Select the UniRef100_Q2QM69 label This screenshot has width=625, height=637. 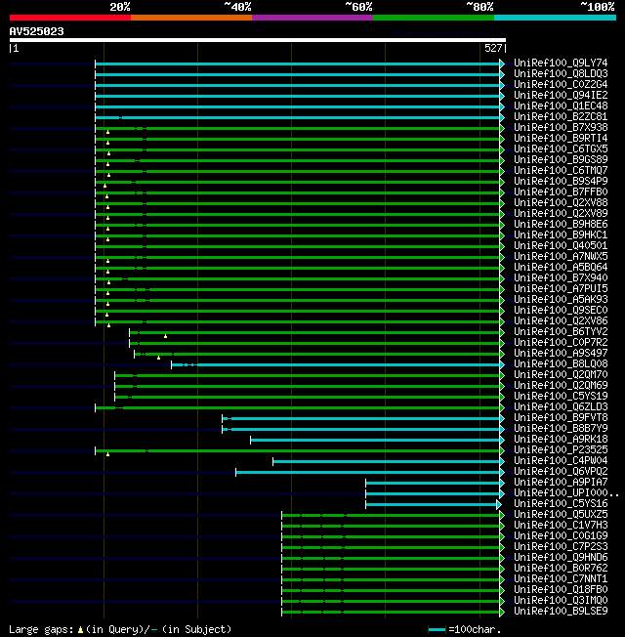click(x=561, y=386)
